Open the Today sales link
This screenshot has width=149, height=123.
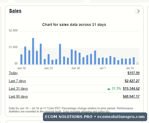pyautogui.click(x=13, y=73)
